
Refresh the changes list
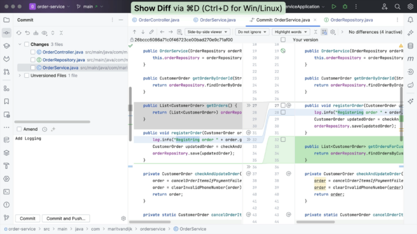[x=19, y=33]
